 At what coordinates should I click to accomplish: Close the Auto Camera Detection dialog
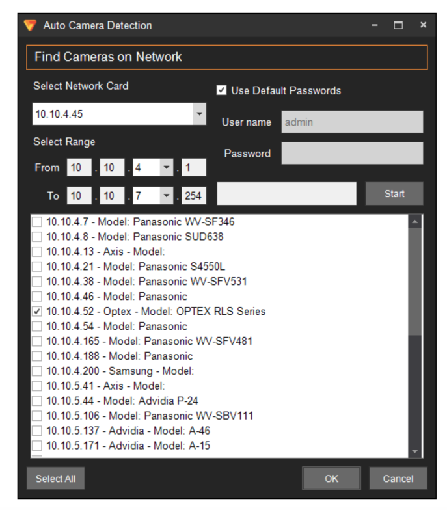point(423,25)
